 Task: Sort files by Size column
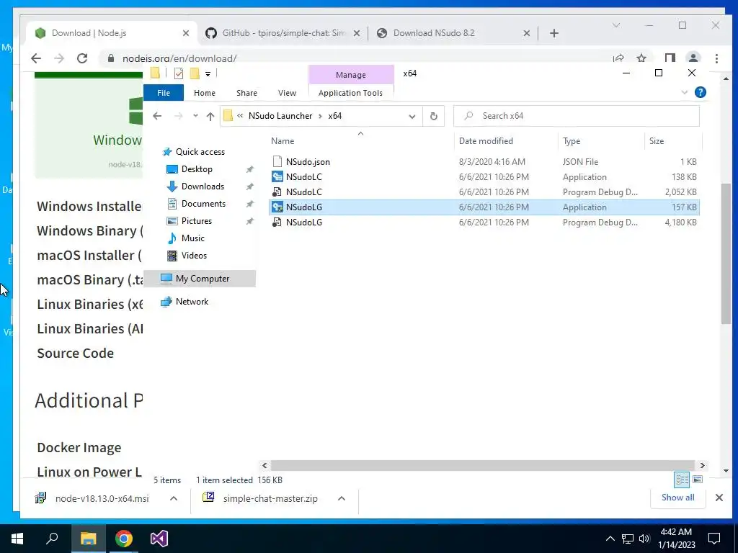[x=656, y=140]
